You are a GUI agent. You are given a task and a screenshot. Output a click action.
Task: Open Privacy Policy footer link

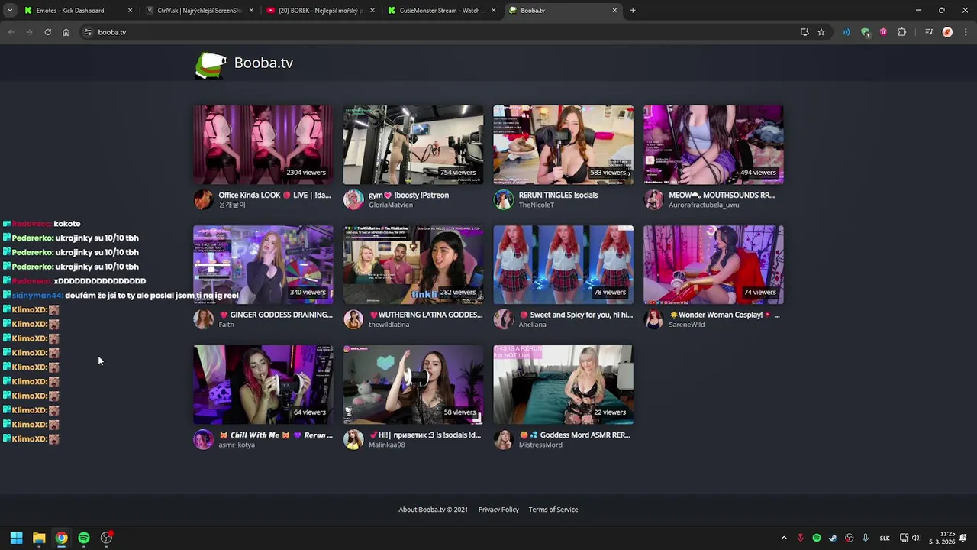click(x=498, y=510)
